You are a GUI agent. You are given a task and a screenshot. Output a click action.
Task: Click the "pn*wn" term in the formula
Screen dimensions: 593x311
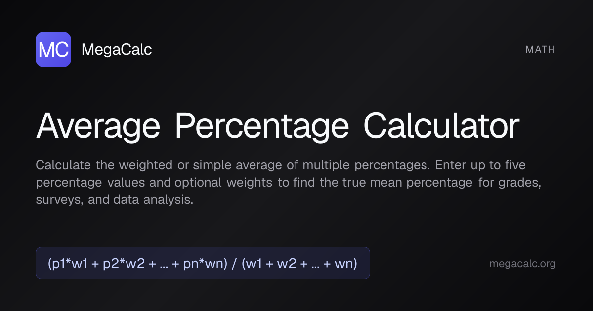coord(204,264)
